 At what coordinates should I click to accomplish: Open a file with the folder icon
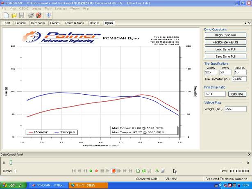[14, 15]
